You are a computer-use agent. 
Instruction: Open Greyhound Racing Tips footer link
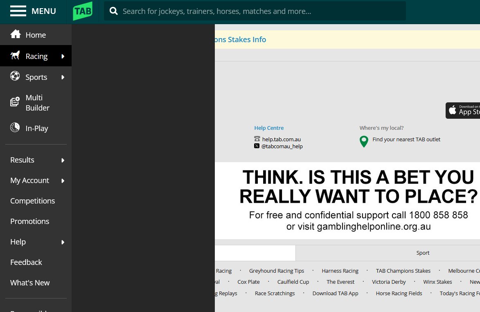pyautogui.click(x=277, y=271)
